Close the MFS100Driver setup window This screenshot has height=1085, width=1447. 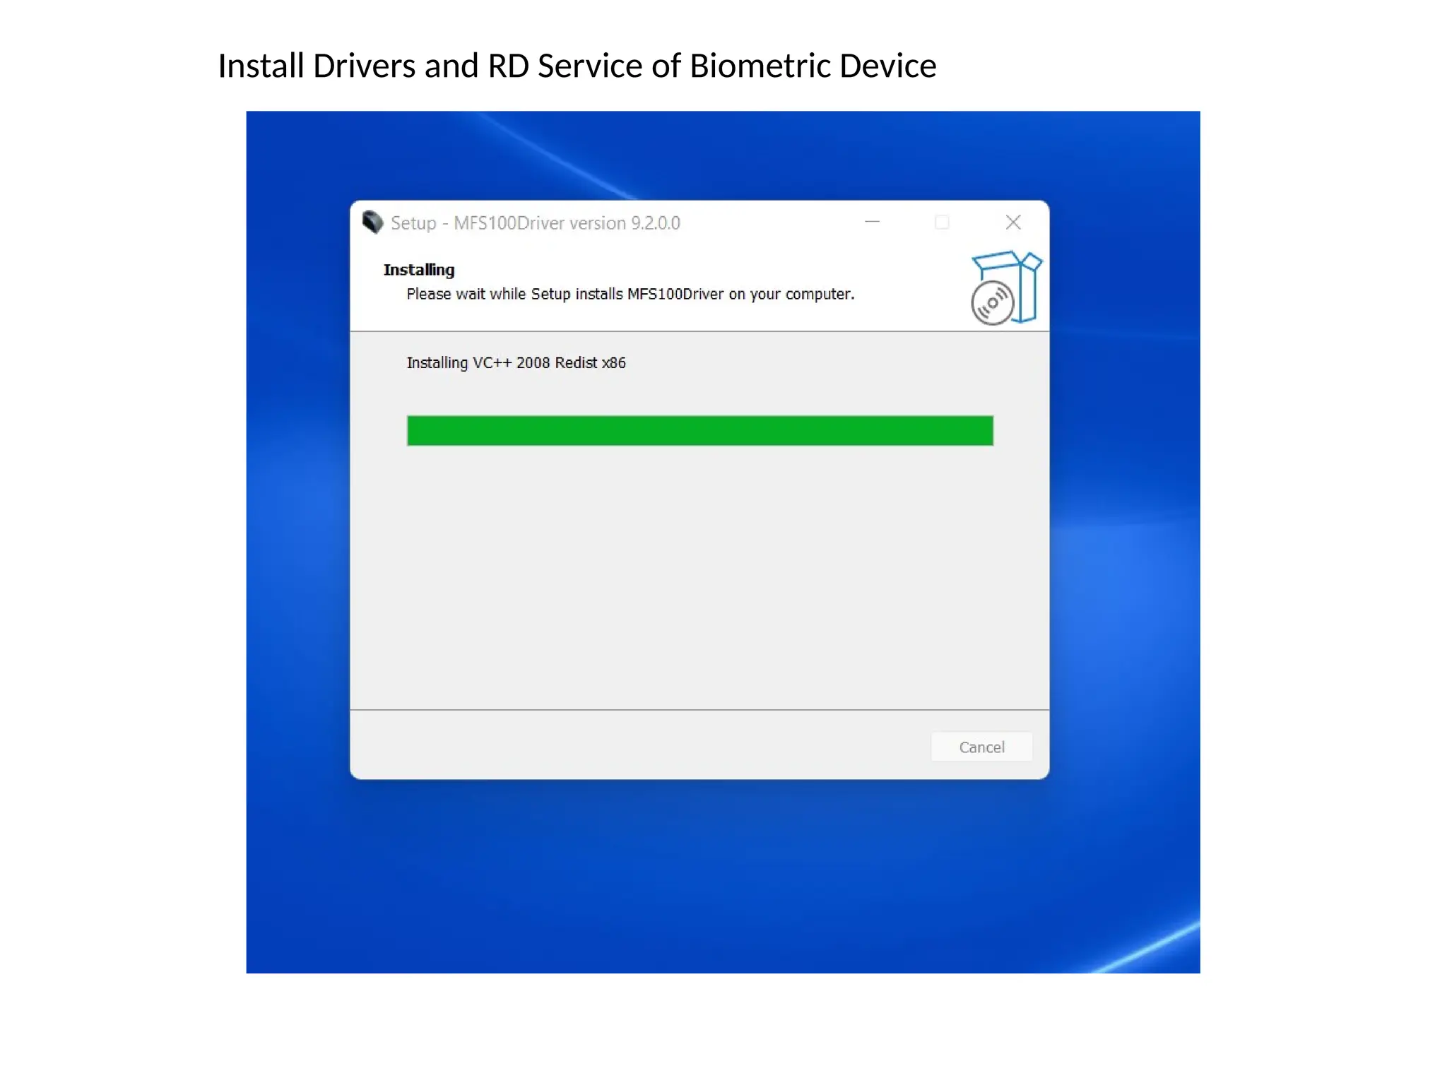(x=1013, y=223)
